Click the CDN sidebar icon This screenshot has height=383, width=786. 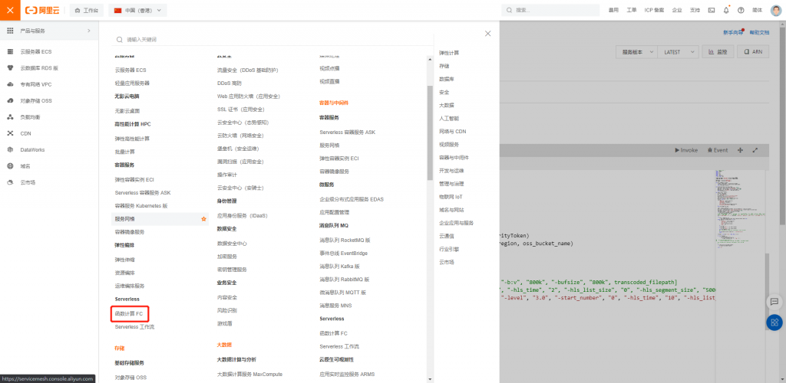(10, 133)
